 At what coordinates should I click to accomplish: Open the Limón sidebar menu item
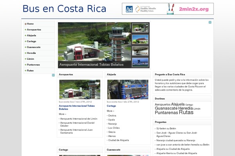pos(39,59)
